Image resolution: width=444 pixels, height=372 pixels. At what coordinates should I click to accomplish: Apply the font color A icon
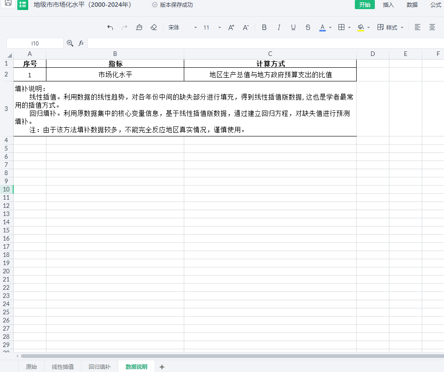point(322,27)
